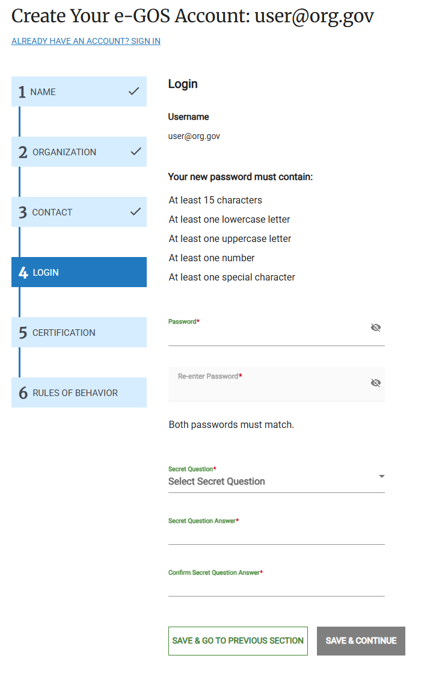This screenshot has width=436, height=685.
Task: Select a secret question from the combo box
Action: pos(277,481)
